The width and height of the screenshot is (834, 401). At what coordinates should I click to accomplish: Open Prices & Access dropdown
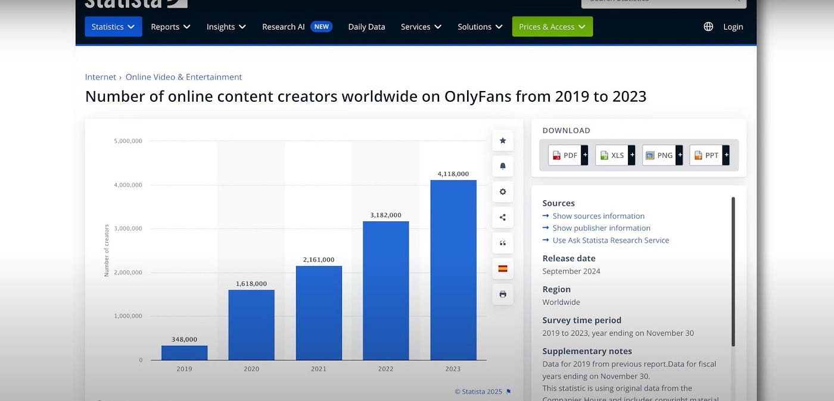point(552,27)
